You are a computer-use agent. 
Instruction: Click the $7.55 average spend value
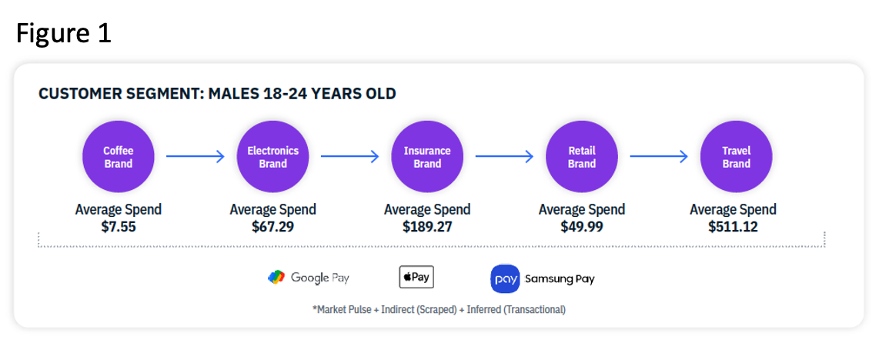coord(118,227)
